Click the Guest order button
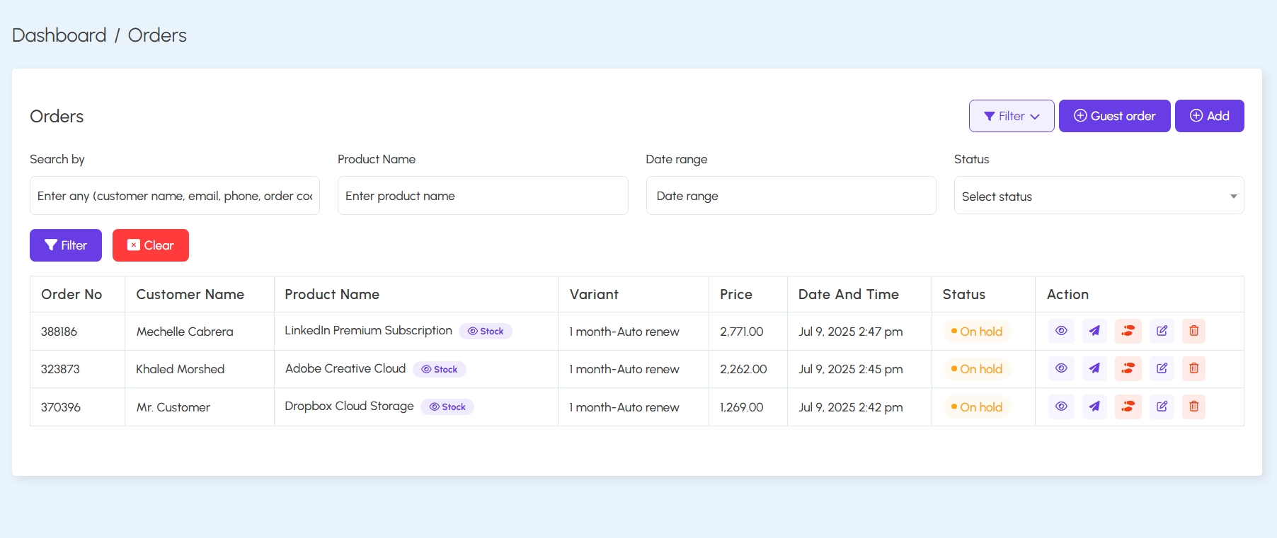 [x=1115, y=116]
